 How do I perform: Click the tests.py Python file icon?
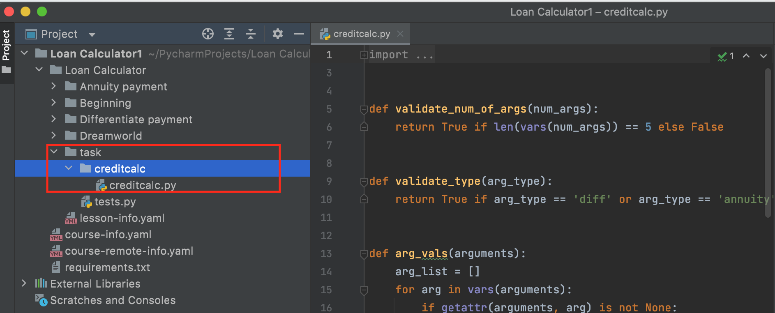coord(86,202)
